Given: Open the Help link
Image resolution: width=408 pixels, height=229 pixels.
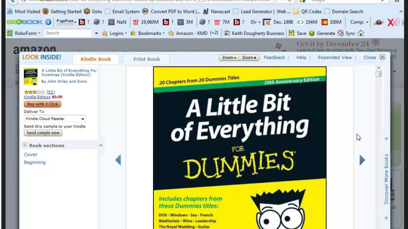Looking at the screenshot, I should tap(301, 58).
